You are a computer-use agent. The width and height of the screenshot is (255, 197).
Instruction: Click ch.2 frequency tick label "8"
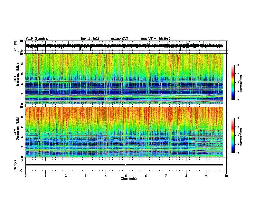pyautogui.click(x=22, y=117)
